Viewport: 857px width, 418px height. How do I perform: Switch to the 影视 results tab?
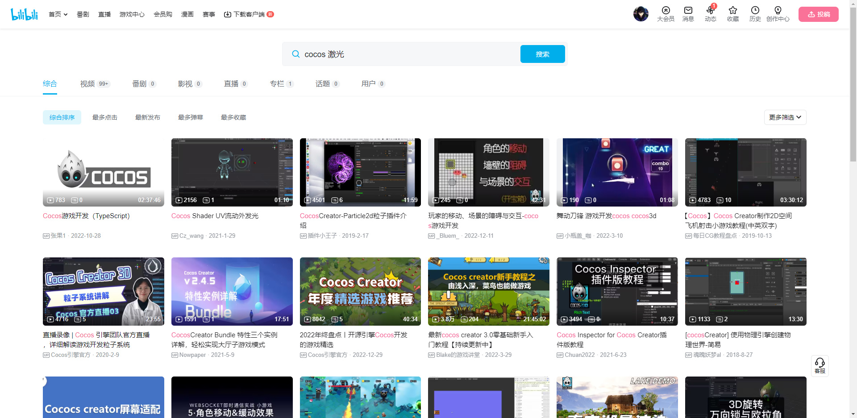(x=190, y=83)
